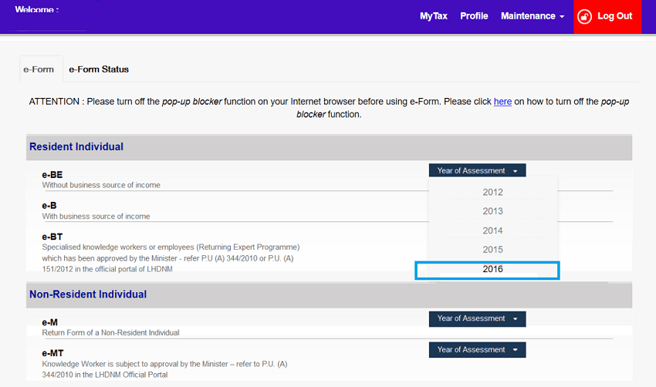Open the MyTax menu item
The height and width of the screenshot is (387, 656).
tap(433, 16)
